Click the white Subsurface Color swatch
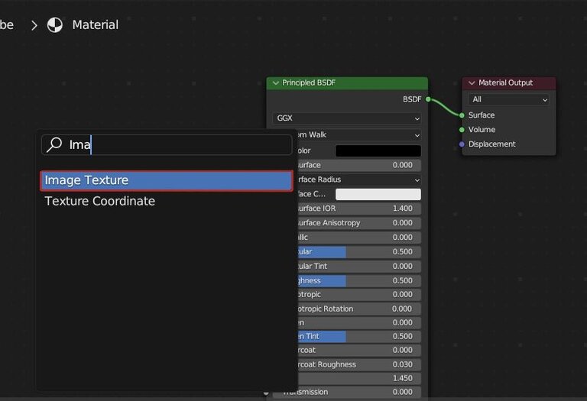This screenshot has width=587, height=401. click(x=378, y=194)
